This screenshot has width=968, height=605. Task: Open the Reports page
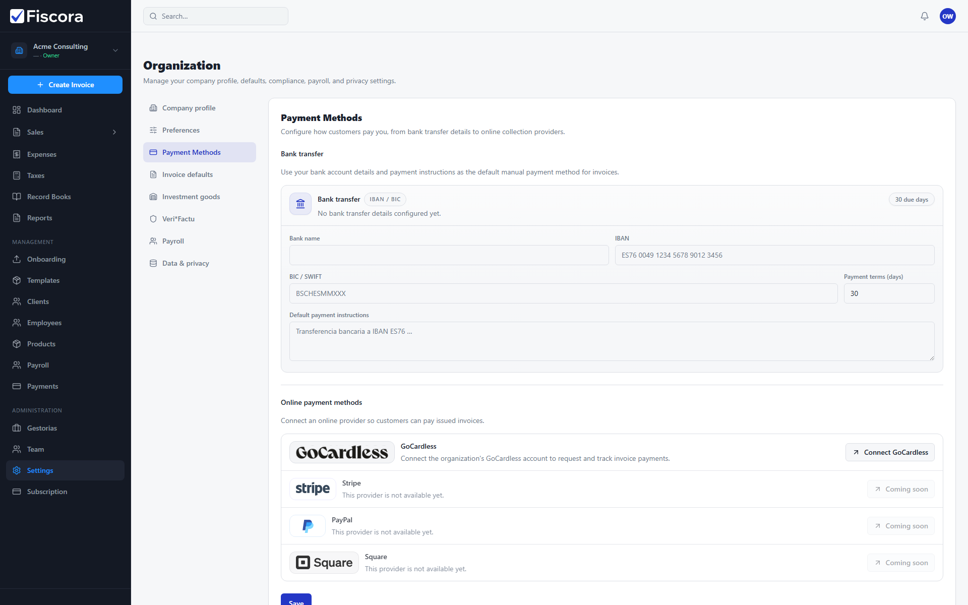pyautogui.click(x=65, y=218)
